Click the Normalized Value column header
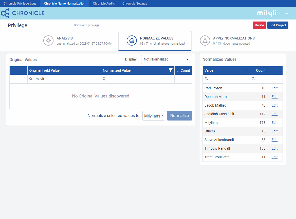The width and height of the screenshot is (296, 219). 138,70
